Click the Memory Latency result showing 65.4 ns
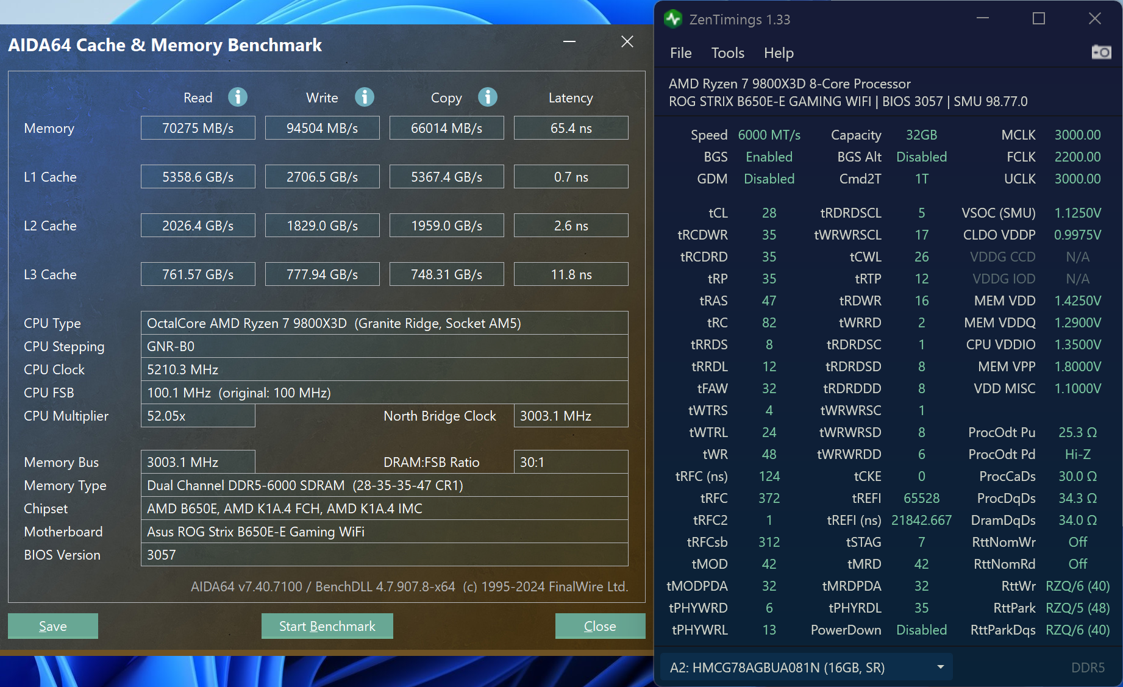Screen dimensions: 1123x687 point(570,127)
